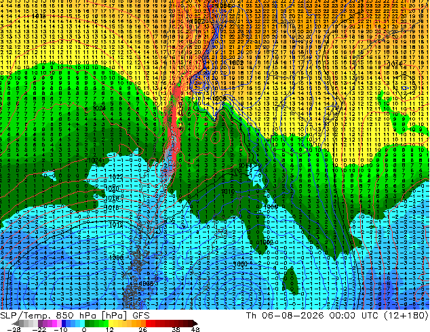
Task: Click the 'SLP/Temp. 850 hPa [hPa] GFS' map title
Action: point(75,316)
